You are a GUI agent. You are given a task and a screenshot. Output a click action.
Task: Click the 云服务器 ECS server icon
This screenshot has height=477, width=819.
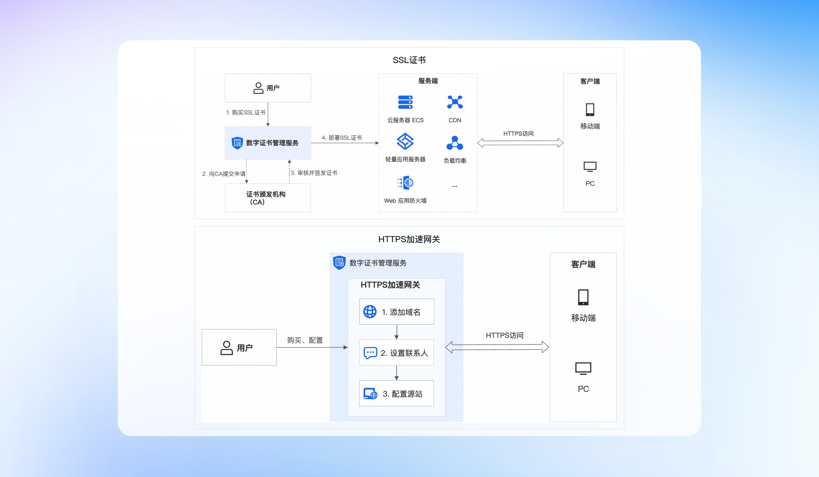click(405, 102)
